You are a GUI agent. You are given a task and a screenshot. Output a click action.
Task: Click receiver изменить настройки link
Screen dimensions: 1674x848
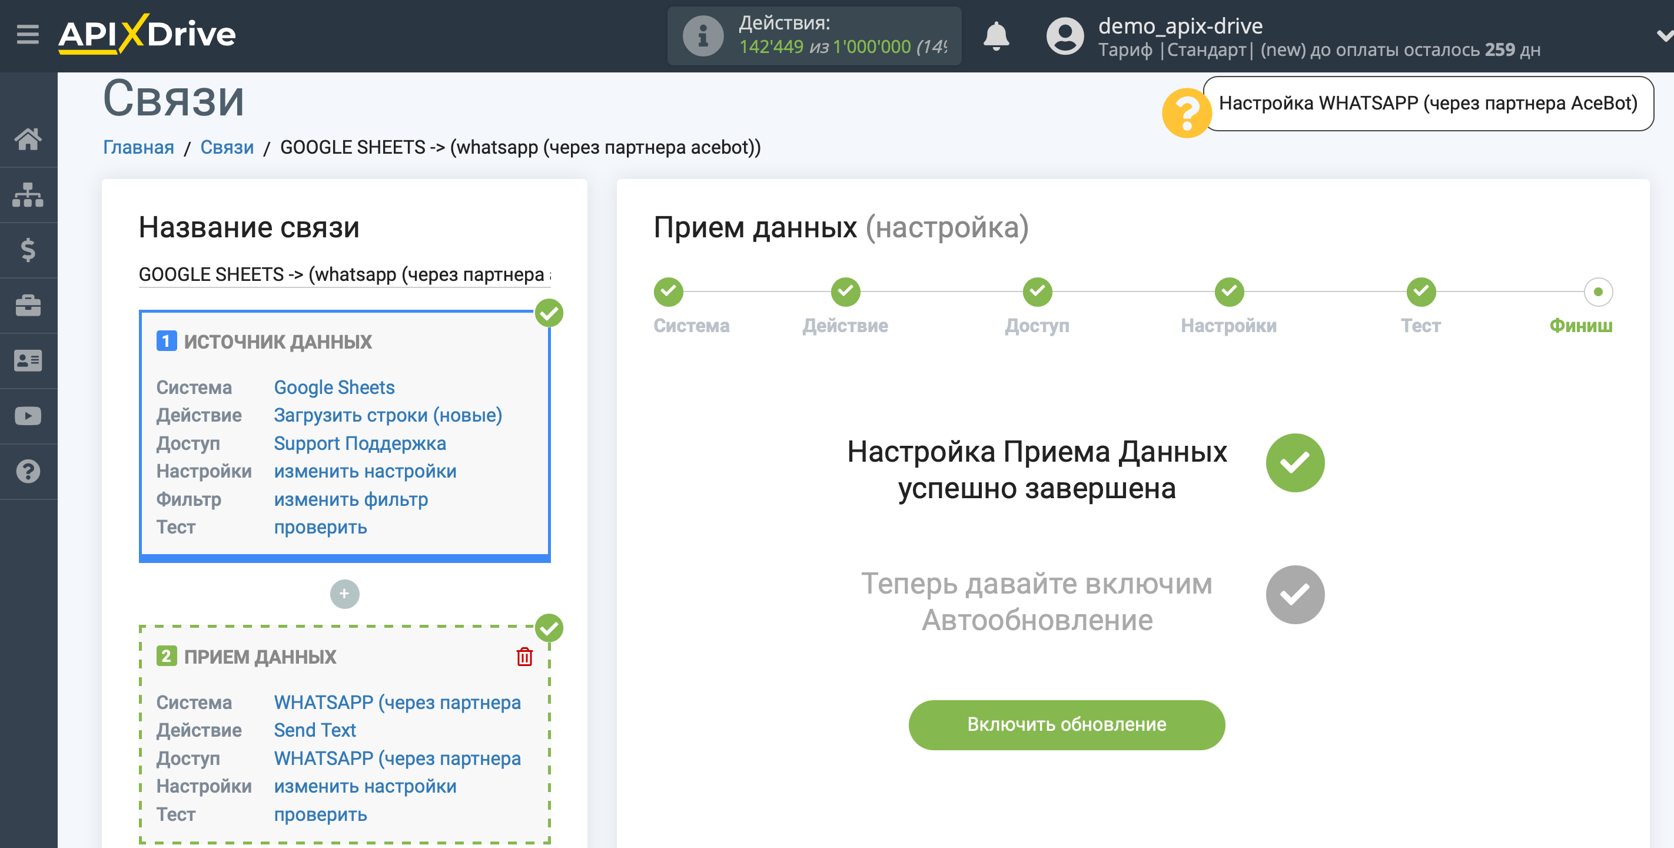pos(364,786)
